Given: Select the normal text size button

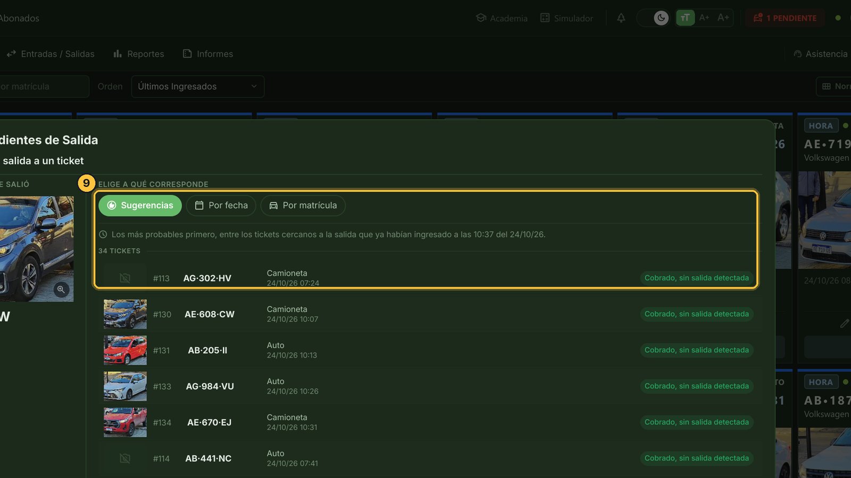Looking at the screenshot, I should point(685,18).
